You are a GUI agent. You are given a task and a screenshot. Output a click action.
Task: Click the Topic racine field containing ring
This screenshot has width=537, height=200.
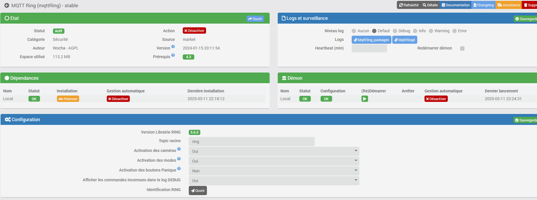click(x=252, y=142)
